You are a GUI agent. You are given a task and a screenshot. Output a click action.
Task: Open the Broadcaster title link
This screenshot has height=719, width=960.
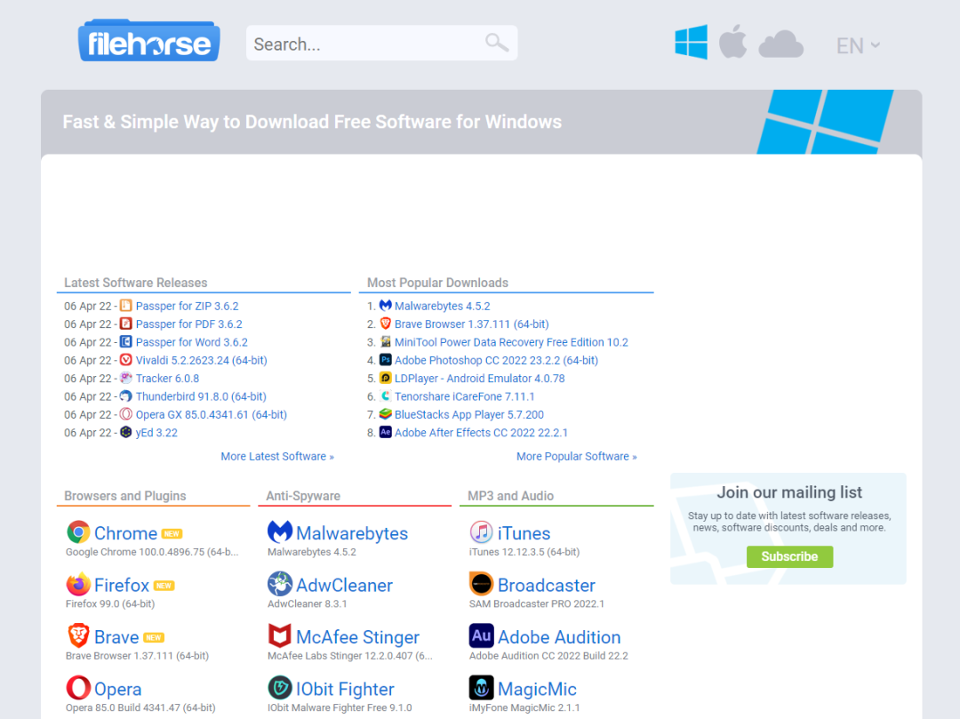pos(546,585)
